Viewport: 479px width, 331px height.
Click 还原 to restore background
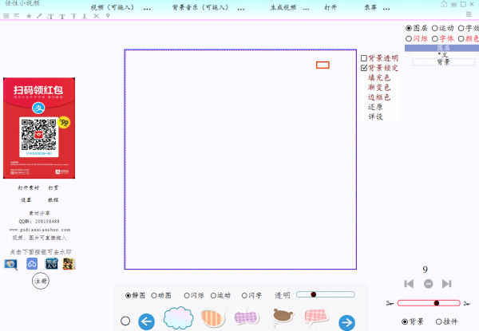(x=375, y=107)
